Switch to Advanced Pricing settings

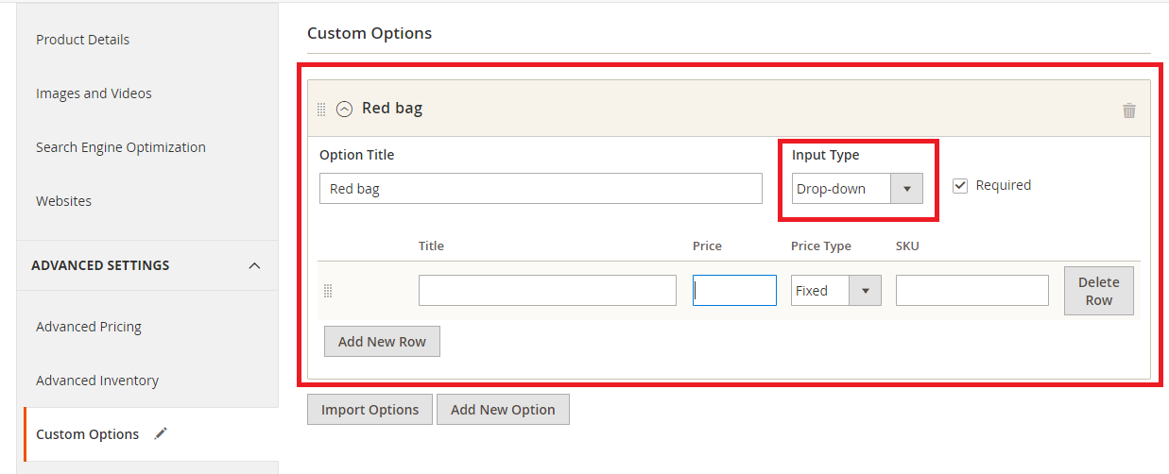click(89, 327)
